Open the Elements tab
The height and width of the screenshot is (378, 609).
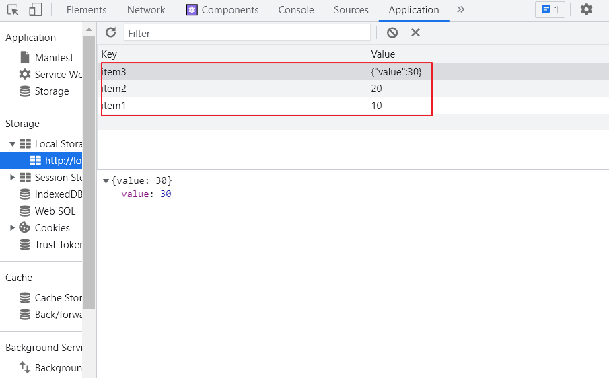(86, 10)
